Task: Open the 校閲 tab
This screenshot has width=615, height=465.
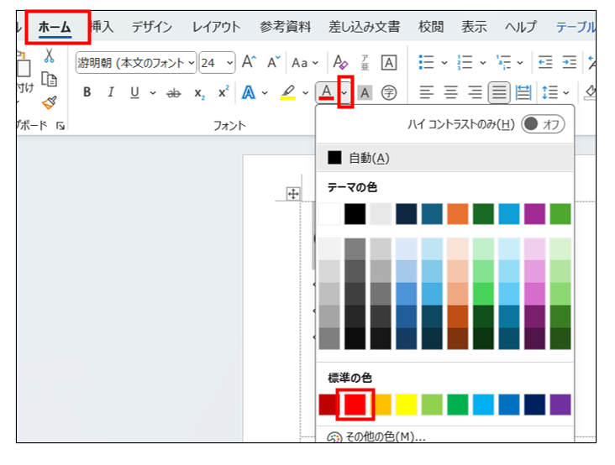Action: click(x=431, y=27)
